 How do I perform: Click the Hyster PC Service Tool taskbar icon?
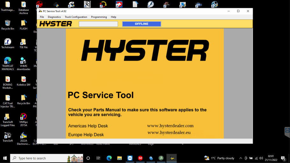point(172,158)
